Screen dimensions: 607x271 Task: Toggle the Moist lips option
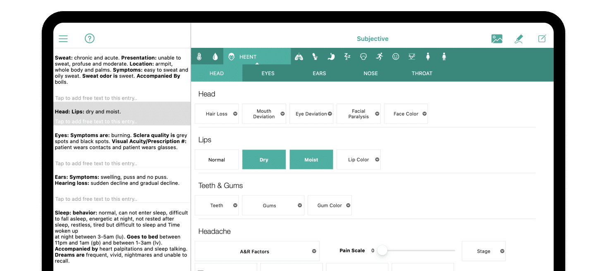[x=311, y=160]
